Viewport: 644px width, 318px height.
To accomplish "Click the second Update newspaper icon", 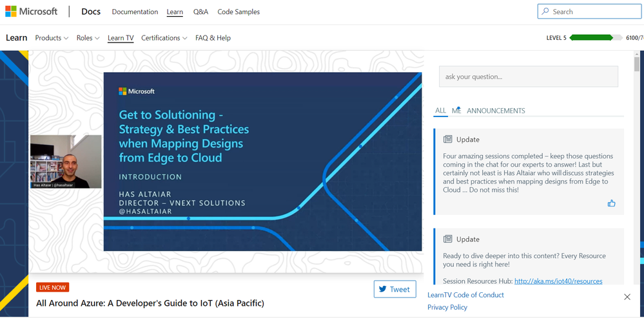I will click(x=447, y=239).
